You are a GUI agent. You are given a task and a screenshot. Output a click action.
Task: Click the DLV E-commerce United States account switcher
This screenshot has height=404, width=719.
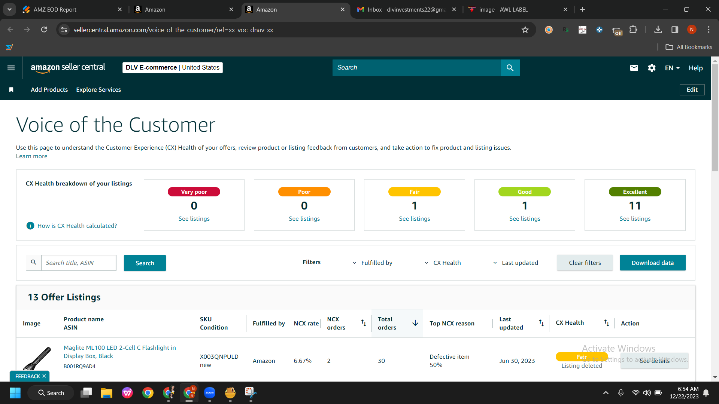coord(173,68)
